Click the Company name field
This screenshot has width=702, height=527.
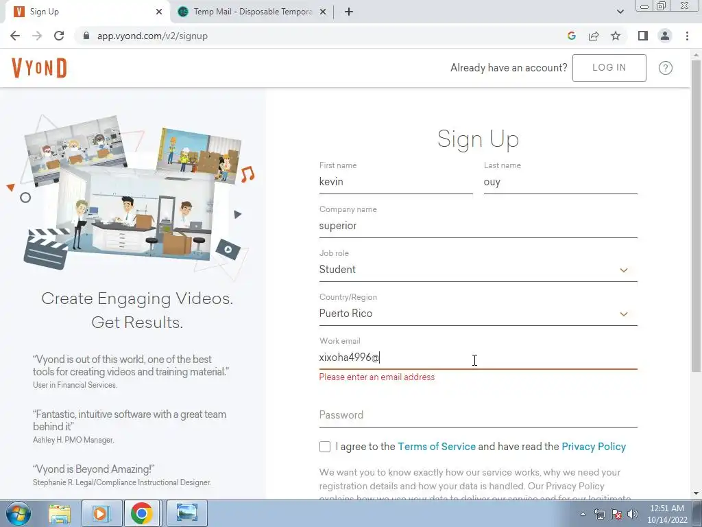pos(478,226)
